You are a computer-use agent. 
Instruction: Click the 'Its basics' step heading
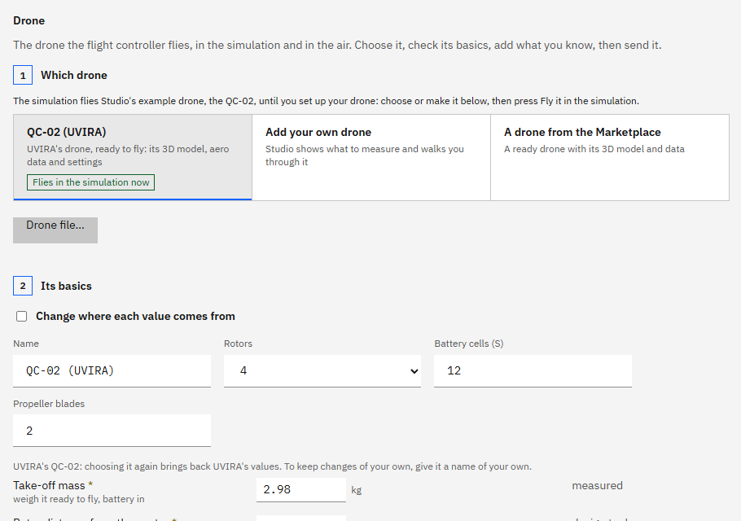66,286
